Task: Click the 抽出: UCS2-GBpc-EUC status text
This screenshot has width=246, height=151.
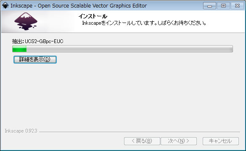Action: 38,41
